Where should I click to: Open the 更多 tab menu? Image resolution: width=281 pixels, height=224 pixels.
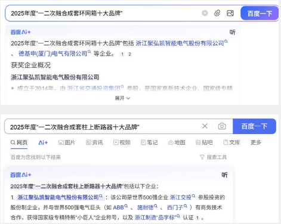point(256,142)
